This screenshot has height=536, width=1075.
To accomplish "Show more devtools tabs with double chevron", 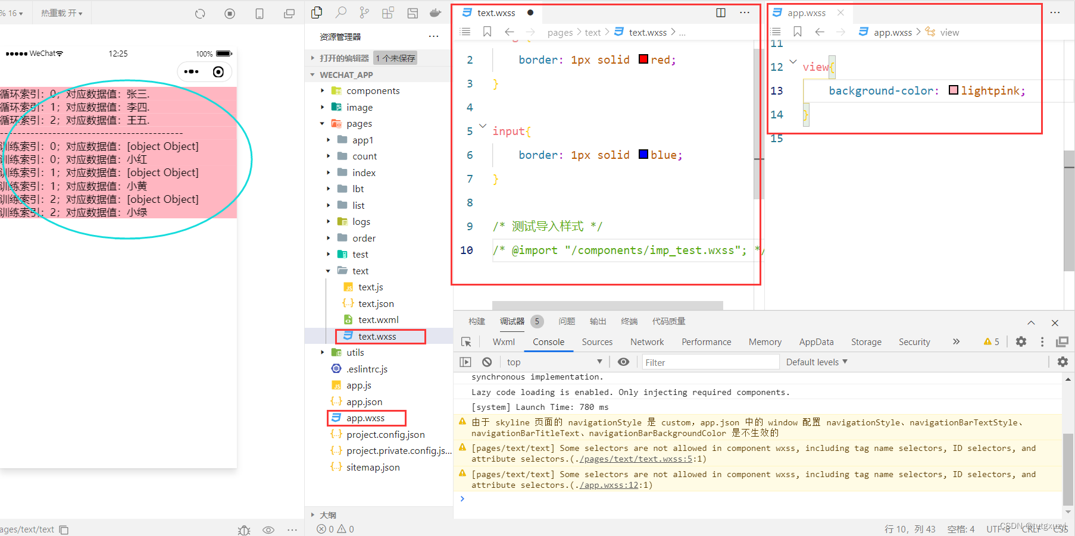I will (956, 341).
